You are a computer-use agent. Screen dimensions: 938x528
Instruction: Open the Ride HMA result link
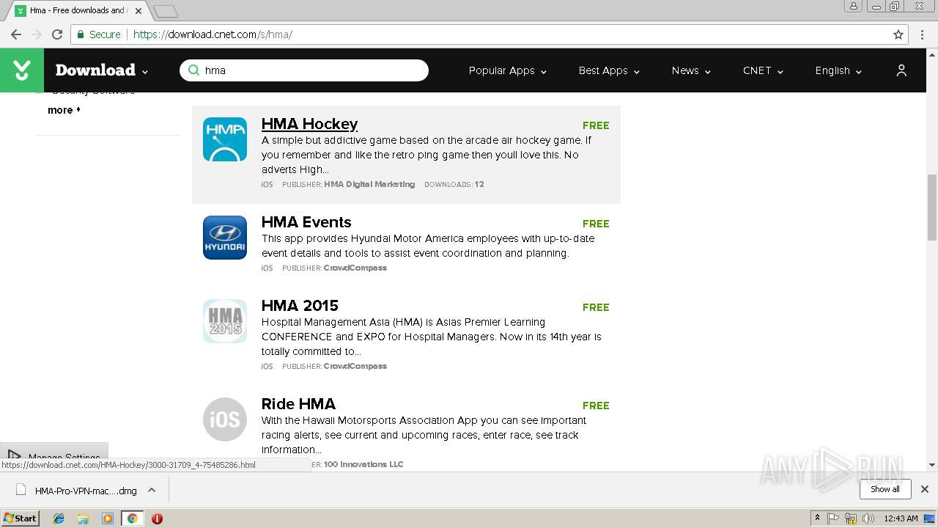298,404
